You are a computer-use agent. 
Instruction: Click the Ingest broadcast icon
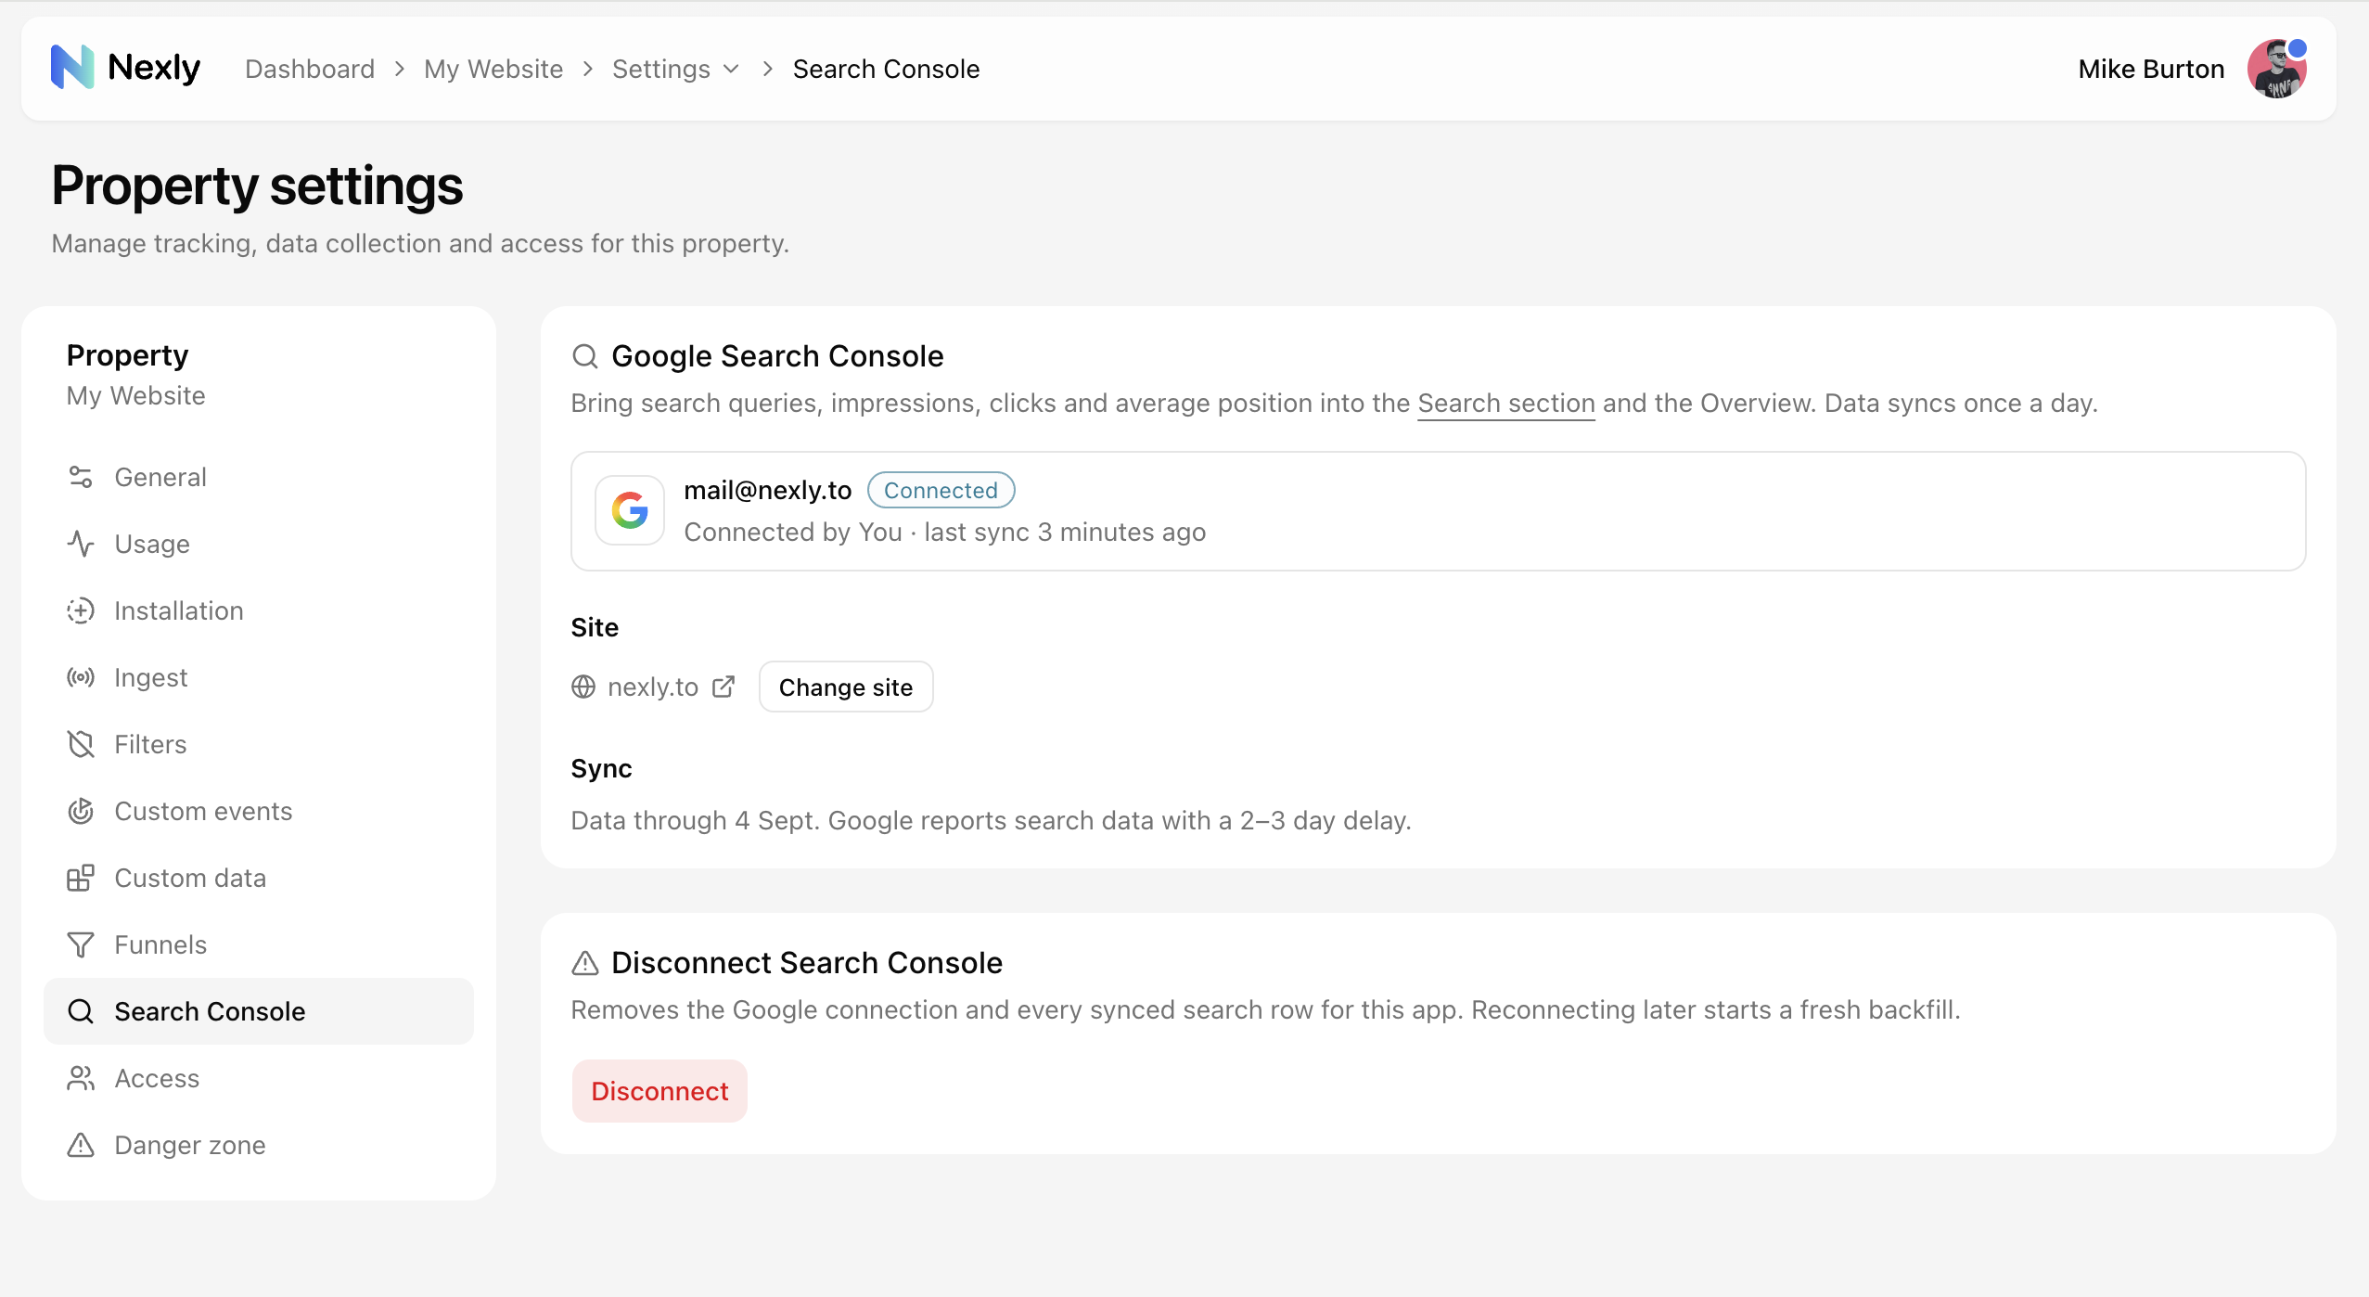click(x=81, y=677)
